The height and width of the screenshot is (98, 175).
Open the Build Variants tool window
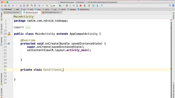click(1, 79)
